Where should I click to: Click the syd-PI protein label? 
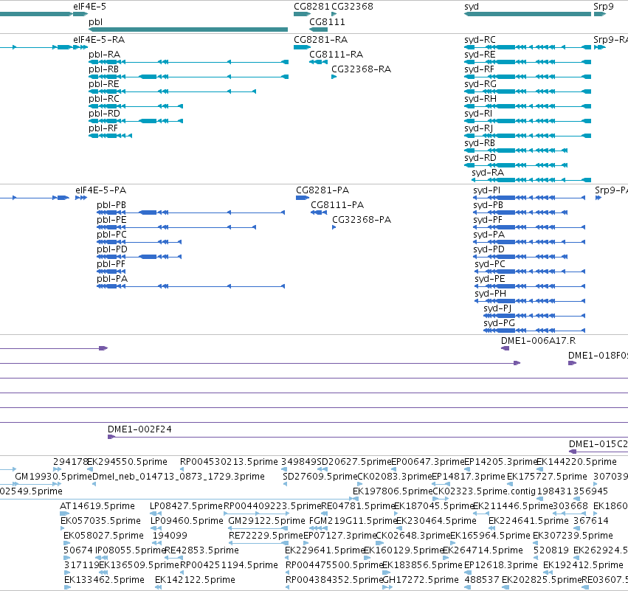click(x=486, y=190)
